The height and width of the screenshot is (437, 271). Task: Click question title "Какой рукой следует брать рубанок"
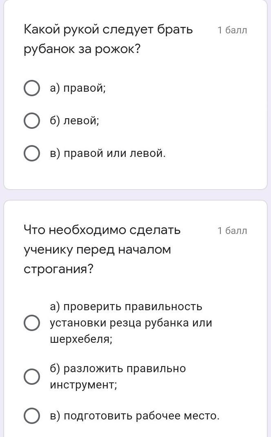coord(108,30)
